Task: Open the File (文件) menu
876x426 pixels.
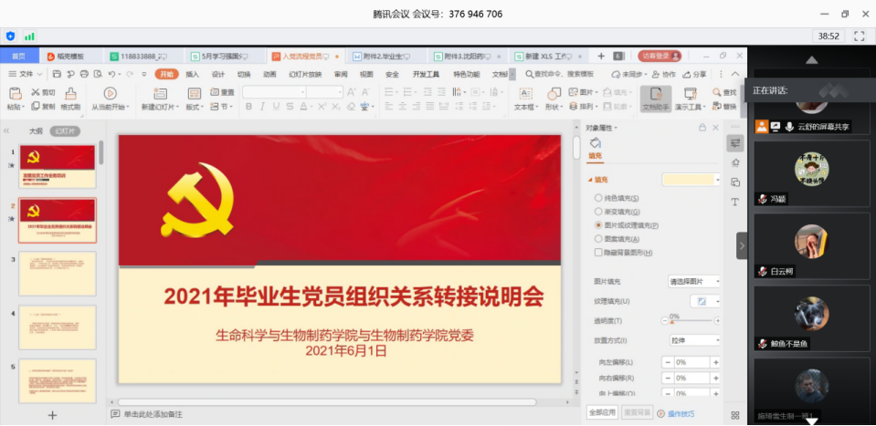Action: click(26, 74)
